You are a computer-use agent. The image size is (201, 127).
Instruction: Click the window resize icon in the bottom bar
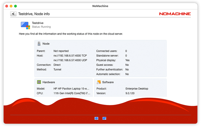[x=104, y=118]
